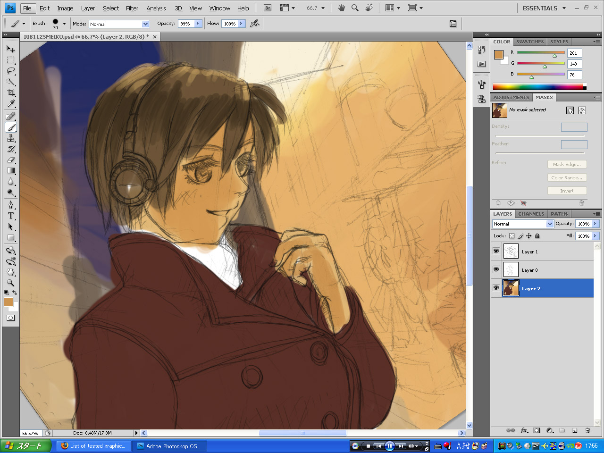Select the Eraser tool
Image resolution: width=604 pixels, height=453 pixels.
10,159
